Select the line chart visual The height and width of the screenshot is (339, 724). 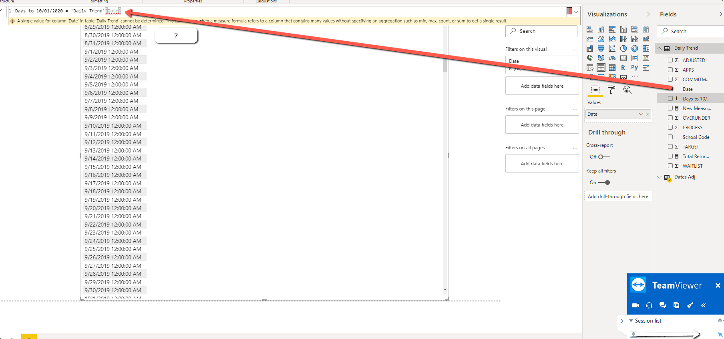click(590, 39)
